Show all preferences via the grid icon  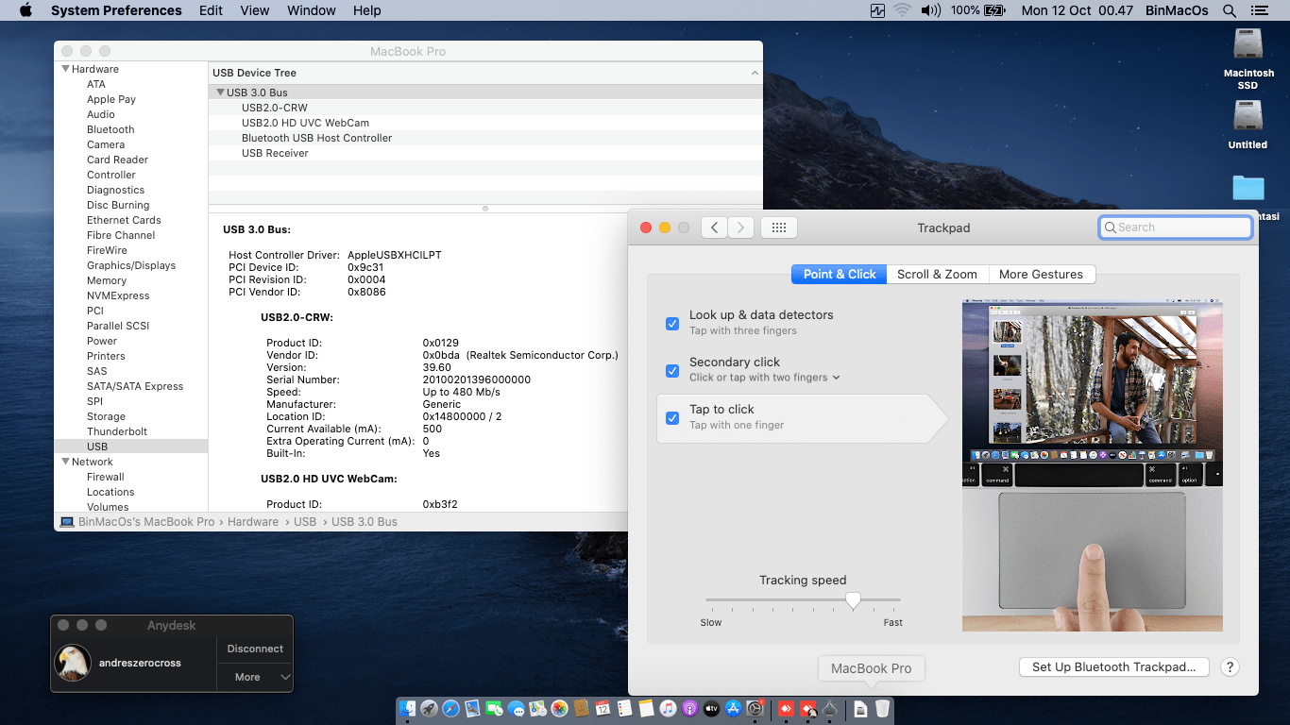point(778,227)
